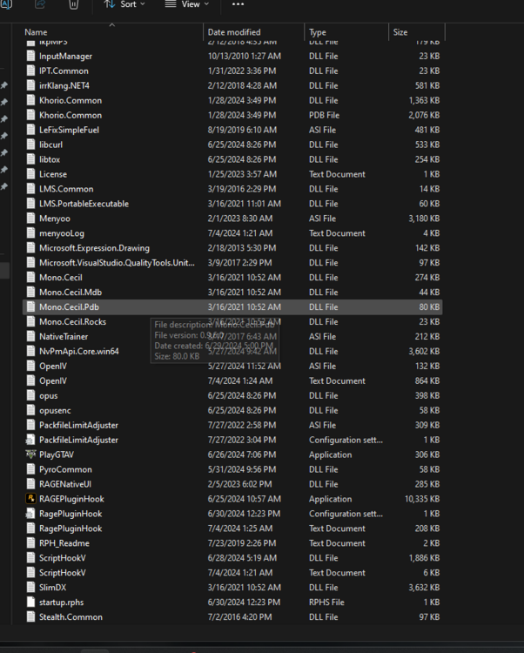Select the highlighted Mono.Cecil.Pdb file name
Screen dimensions: 524x653
[x=69, y=307]
